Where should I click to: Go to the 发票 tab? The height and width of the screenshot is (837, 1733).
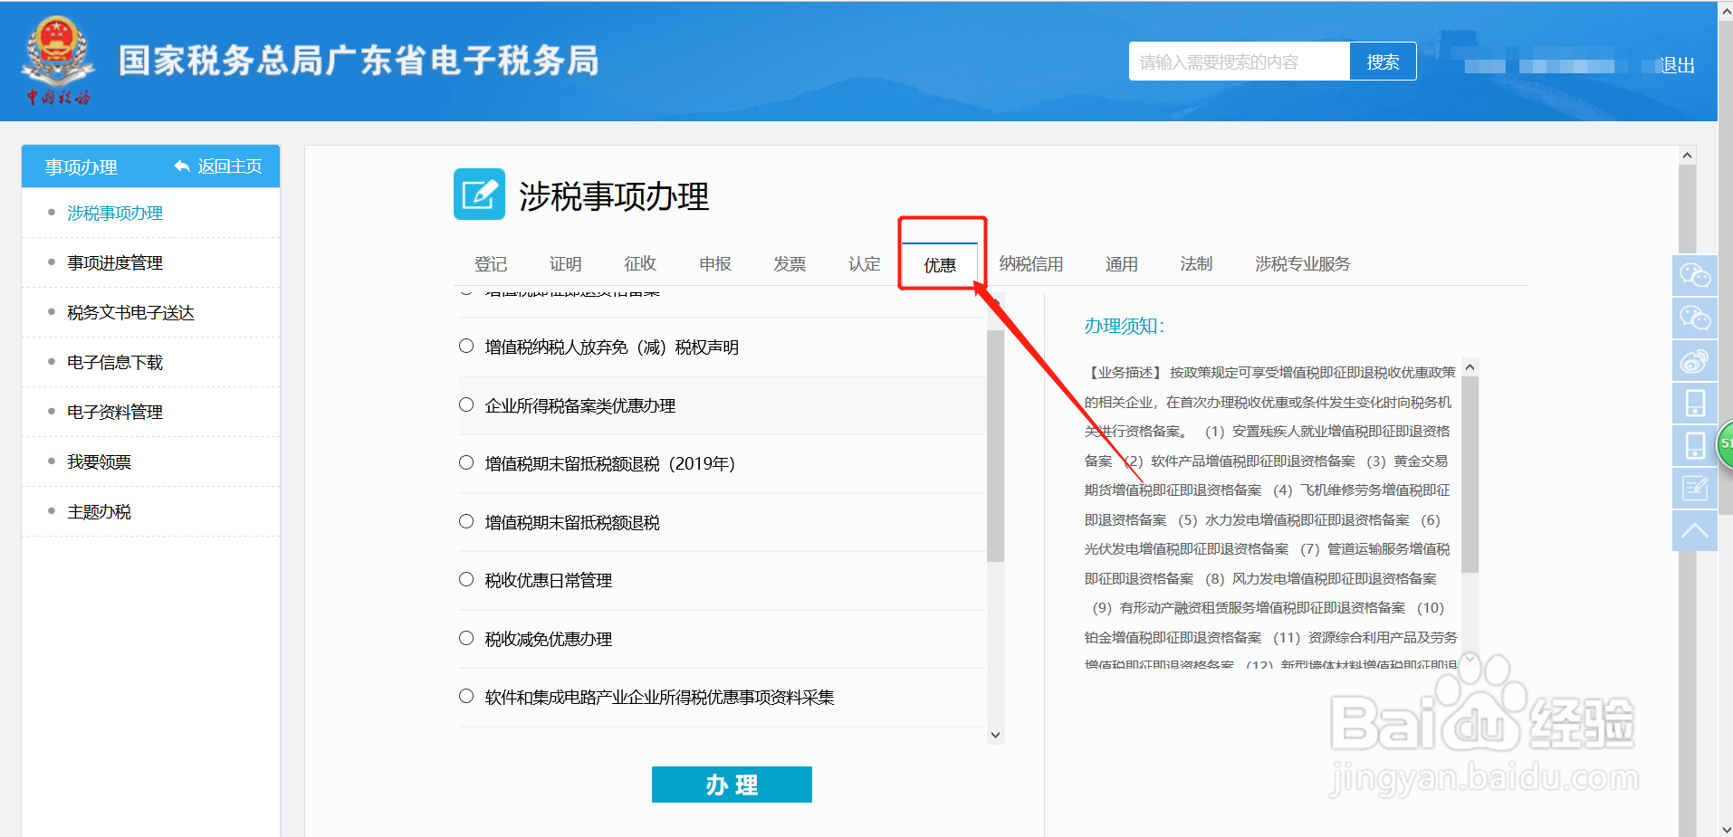[x=790, y=263]
